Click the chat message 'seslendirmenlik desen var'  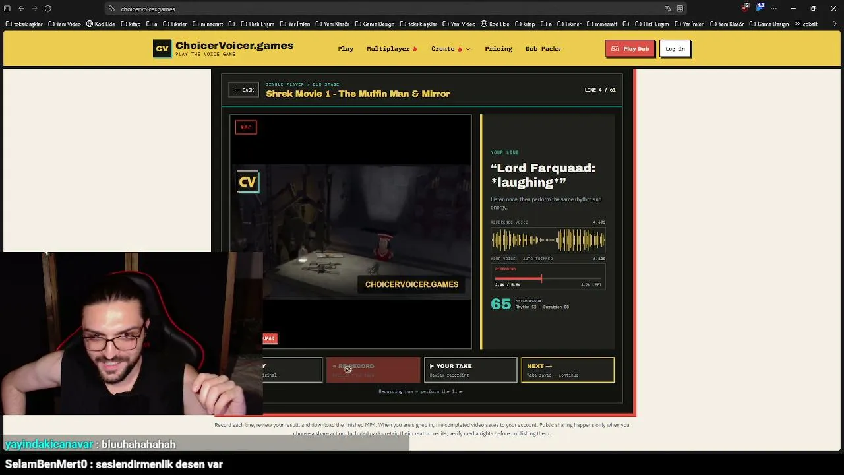click(159, 464)
